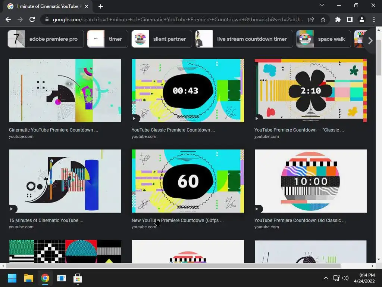Filter results by 'space walk' chip
Image resolution: width=382 pixels, height=287 pixels.
tap(323, 39)
